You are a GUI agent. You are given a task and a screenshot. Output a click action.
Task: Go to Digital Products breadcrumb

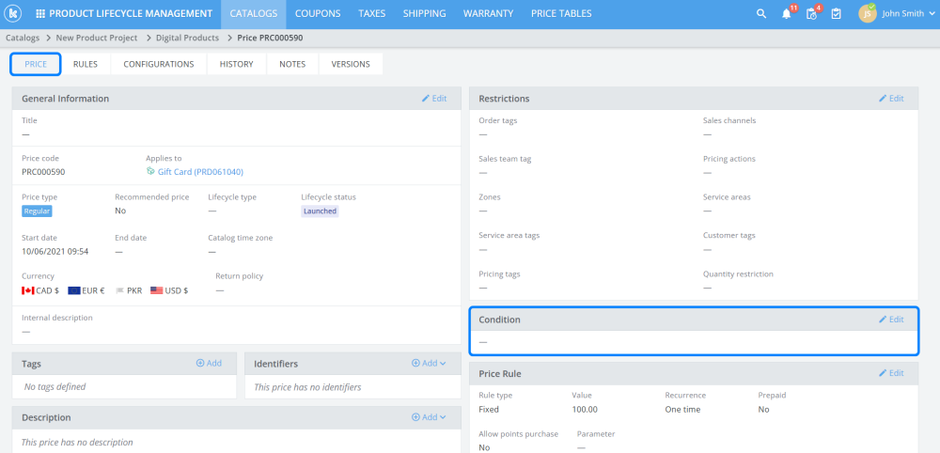[x=187, y=38]
